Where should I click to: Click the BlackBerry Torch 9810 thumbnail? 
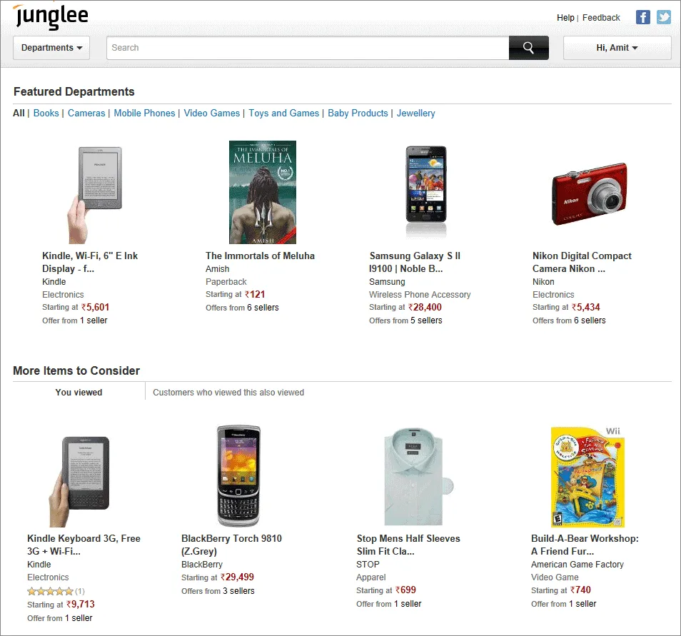pos(238,474)
